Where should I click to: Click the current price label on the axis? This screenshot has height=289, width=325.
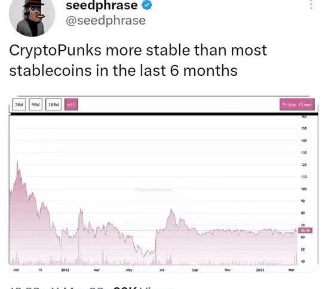[305, 230]
